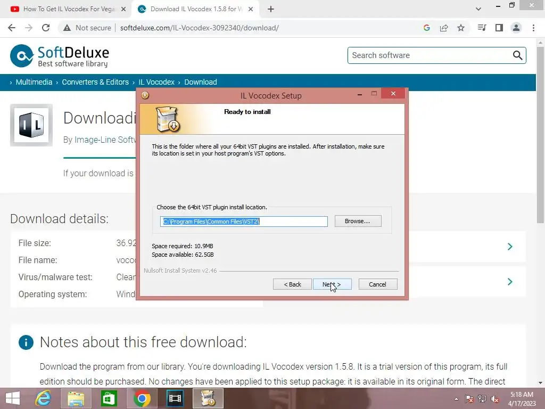
Task: Click the 'Virus/malware test:' label
Action: (55, 277)
